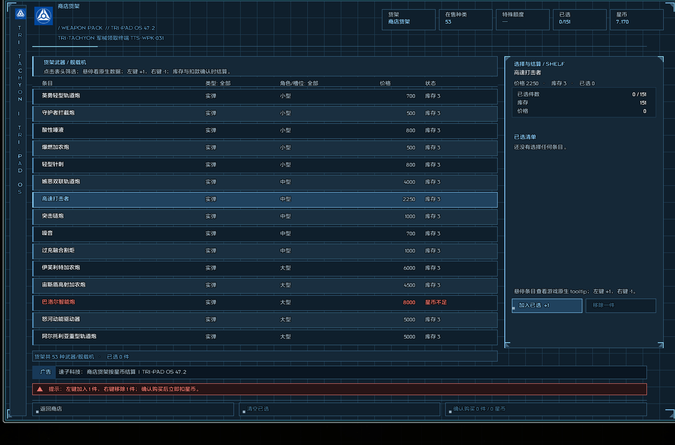This screenshot has width=675, height=445.
Task: Filter by 角色/槽位: 全部 column header
Action: (x=299, y=83)
